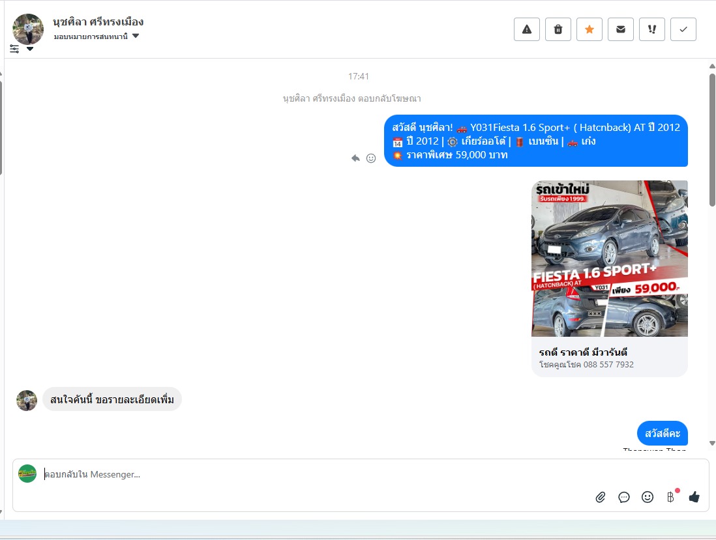Open the Fiesta 1.6 Sport+ ad image

click(610, 259)
